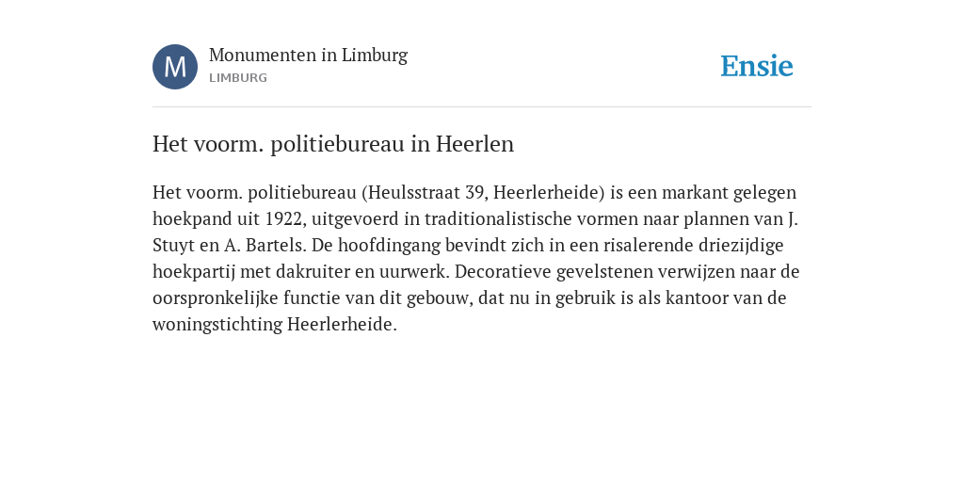The image size is (964, 482).
Task: Click the address Heulsstraat 39 in the text
Action: 425,192
